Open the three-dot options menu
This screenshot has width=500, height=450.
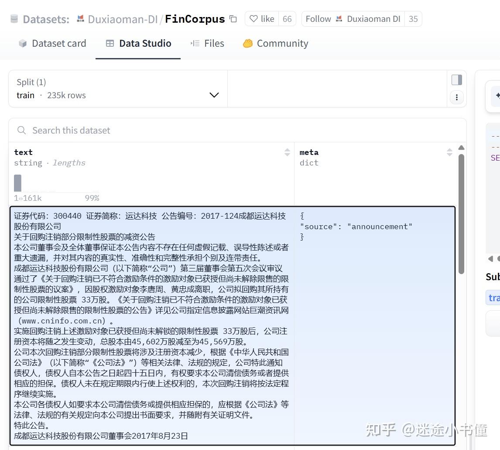click(456, 97)
